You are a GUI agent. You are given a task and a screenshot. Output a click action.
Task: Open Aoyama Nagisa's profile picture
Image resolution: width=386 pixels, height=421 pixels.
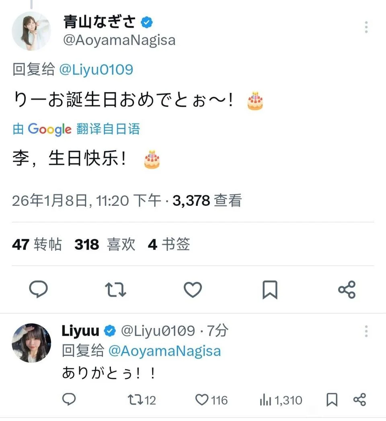31,31
